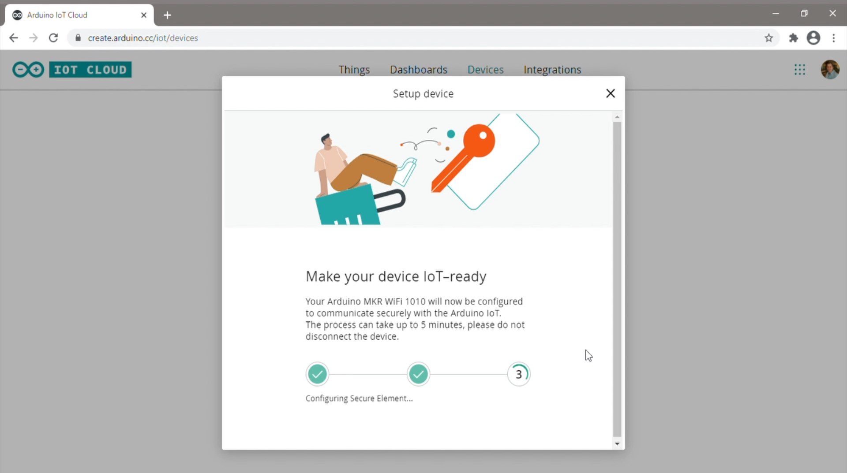This screenshot has width=847, height=473.
Task: Click the Arduino infinity logo
Action: click(28, 70)
